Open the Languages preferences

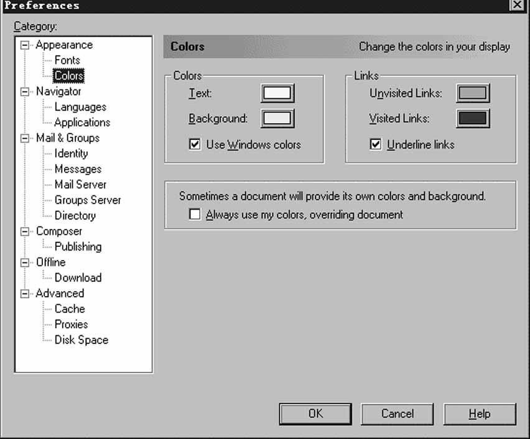tap(80, 107)
